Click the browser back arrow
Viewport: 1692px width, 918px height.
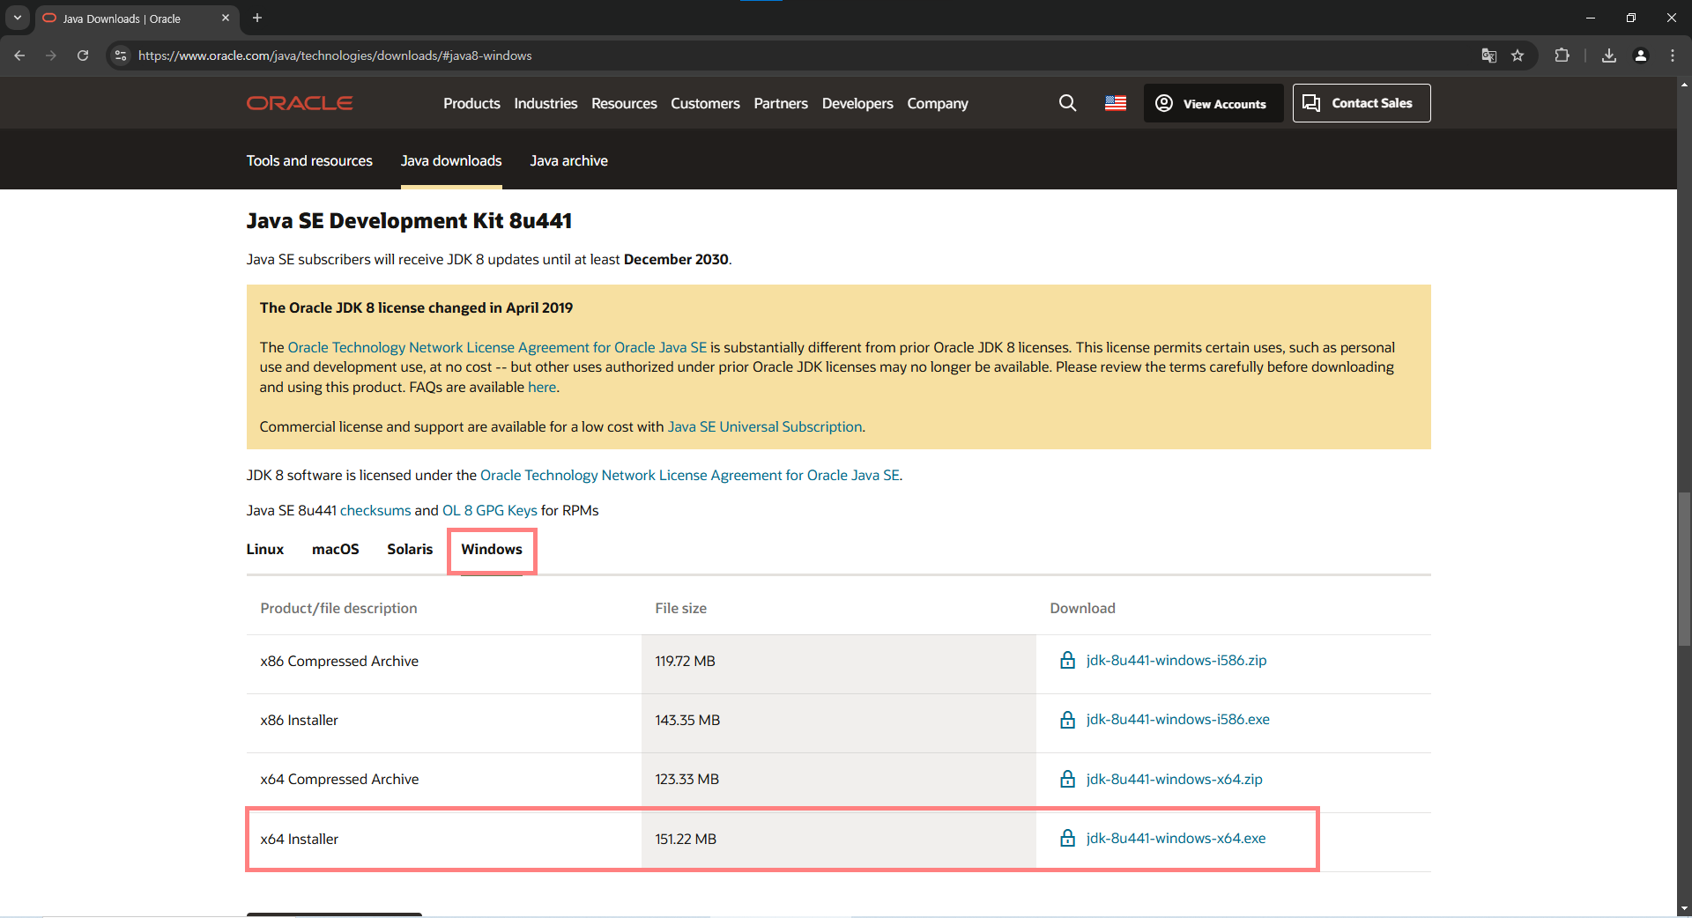(19, 56)
